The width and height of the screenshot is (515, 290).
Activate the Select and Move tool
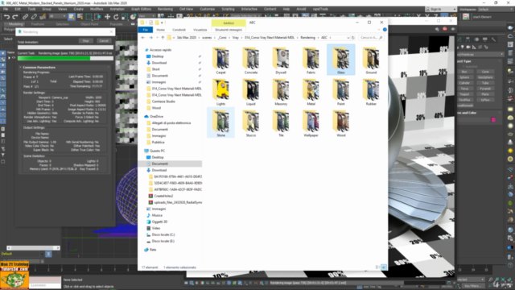tap(107, 16)
